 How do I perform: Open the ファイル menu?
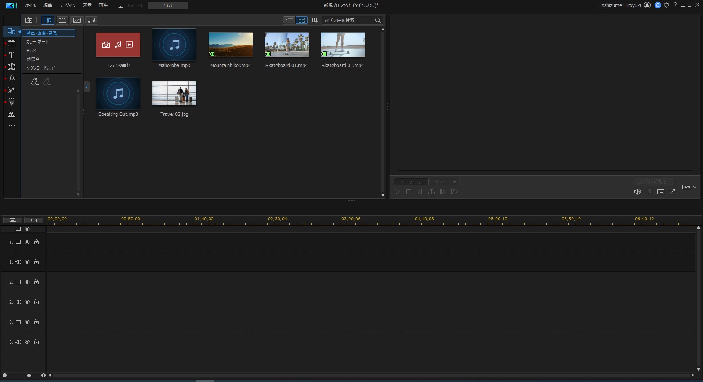30,5
